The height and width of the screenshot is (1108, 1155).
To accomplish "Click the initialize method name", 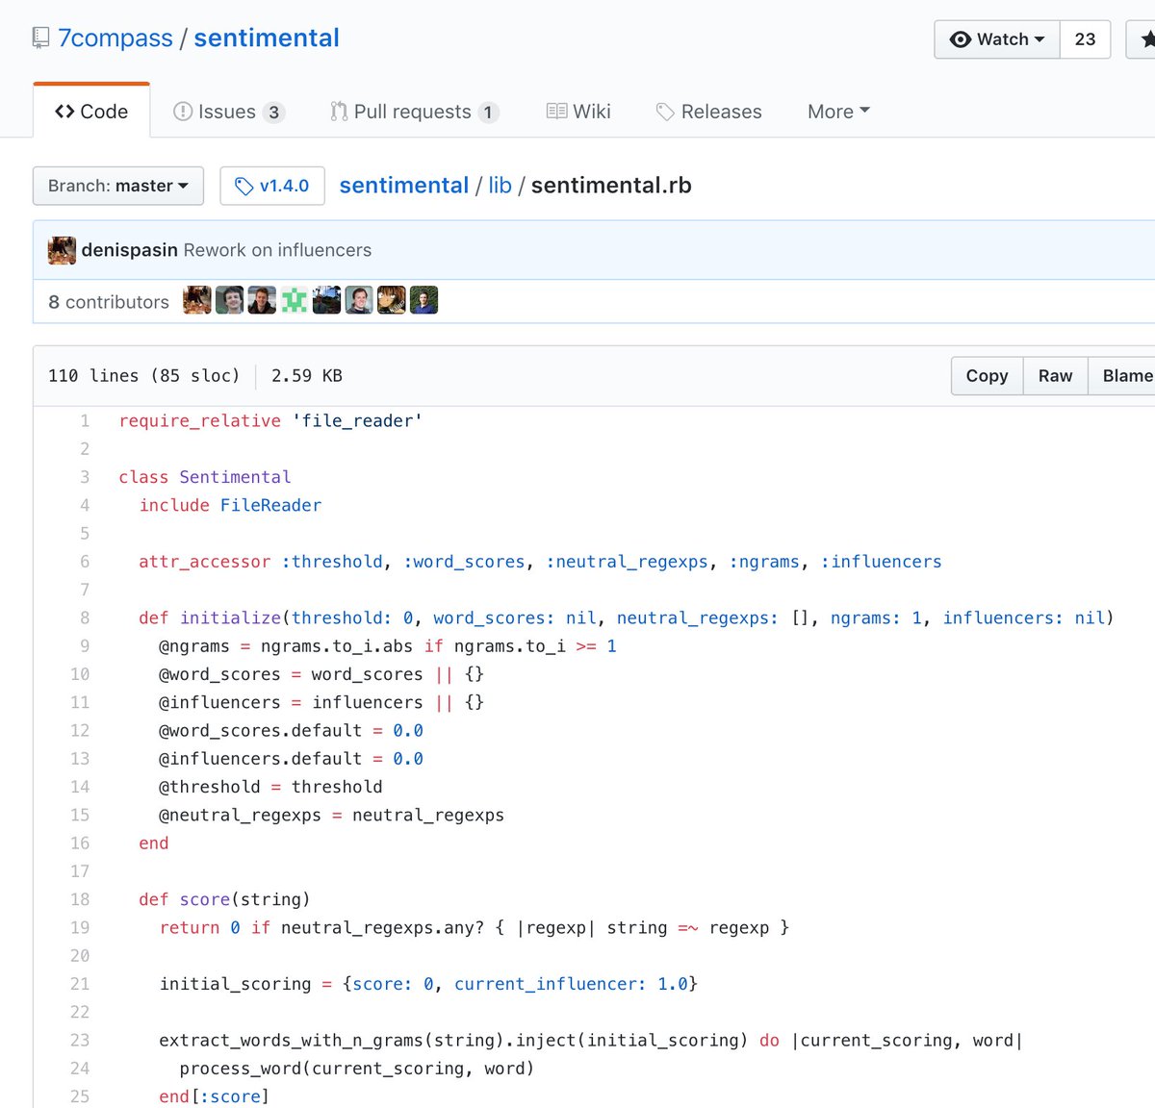I will (230, 618).
